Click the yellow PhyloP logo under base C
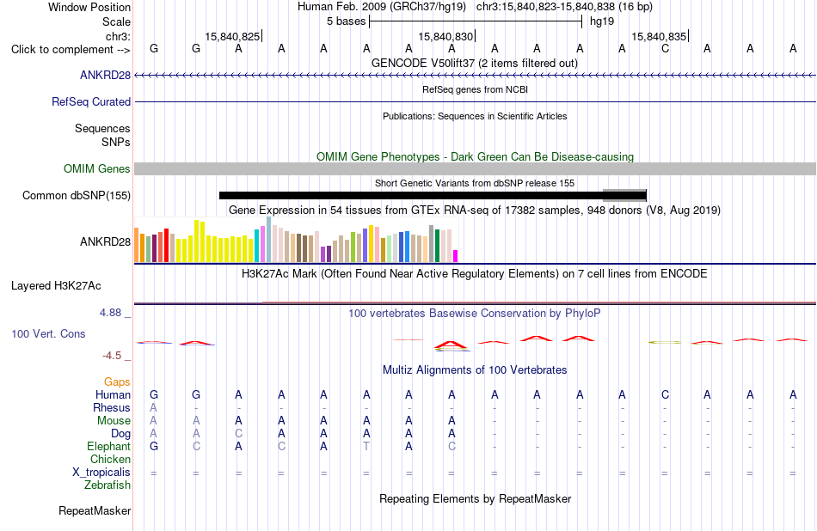The height and width of the screenshot is (531, 817). (x=665, y=342)
